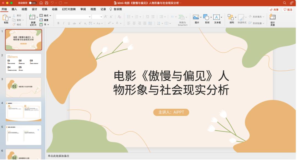Click the Home icon in title bar
Image resolution: width=297 pixels, height=160 pixels.
41,3
